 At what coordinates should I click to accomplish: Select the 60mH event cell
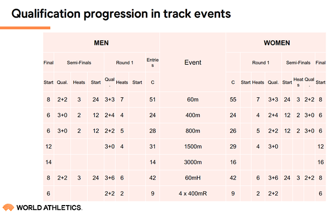tap(193, 178)
